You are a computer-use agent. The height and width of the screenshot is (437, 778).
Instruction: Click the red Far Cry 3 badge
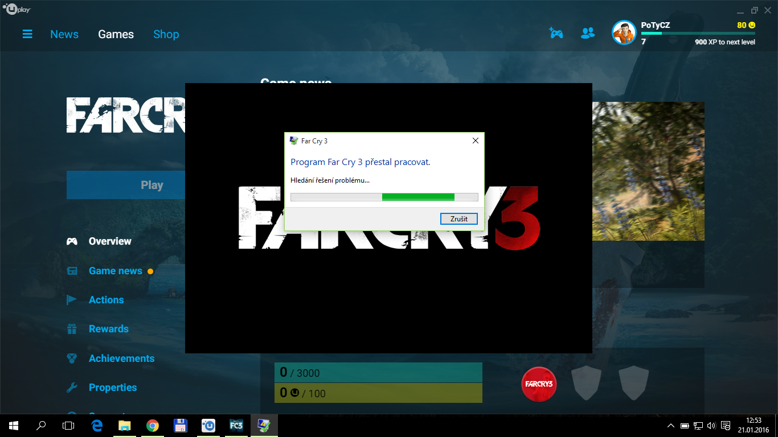click(539, 384)
